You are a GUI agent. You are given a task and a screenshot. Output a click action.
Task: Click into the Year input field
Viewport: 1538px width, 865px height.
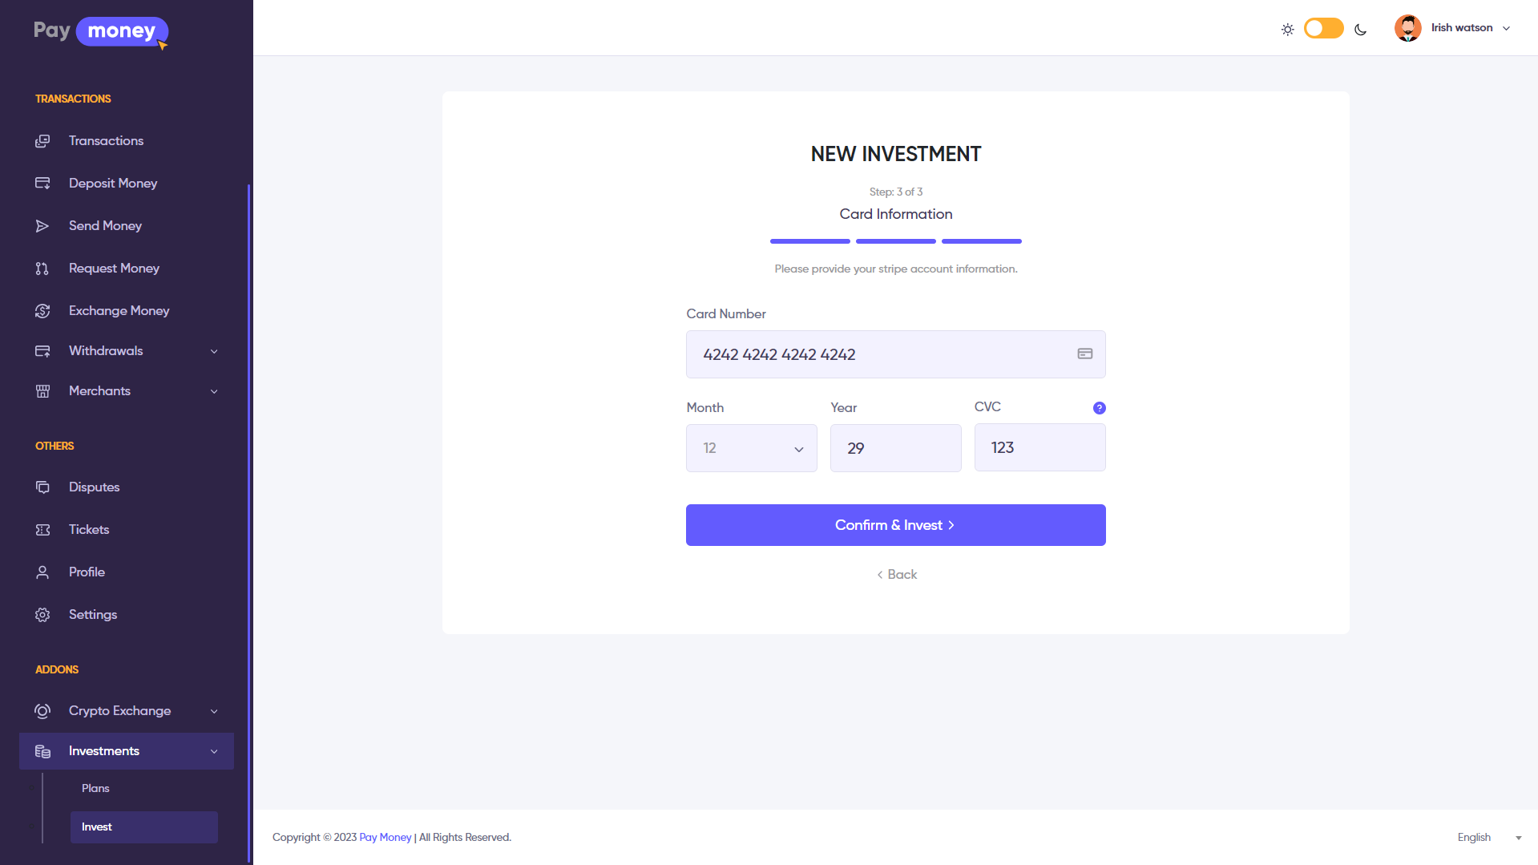[895, 448]
